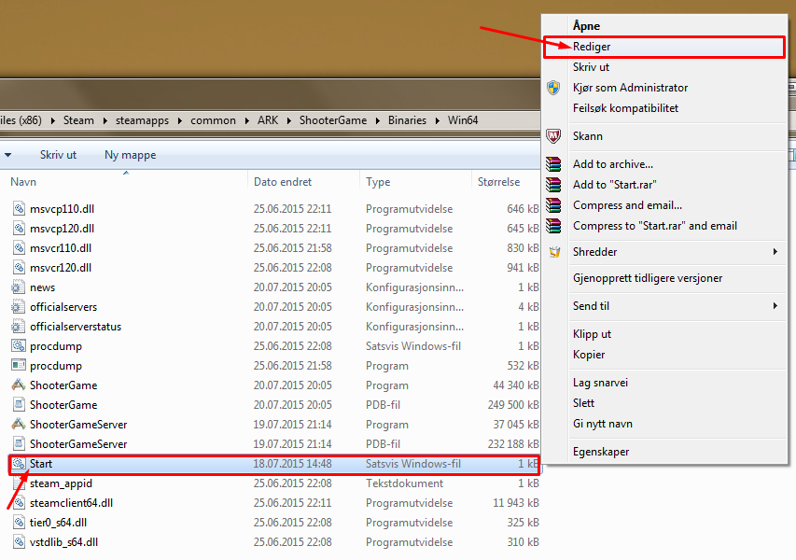Click Skriv ut in the Explorer toolbar
Viewport: 796px width, 560px height.
coord(59,155)
